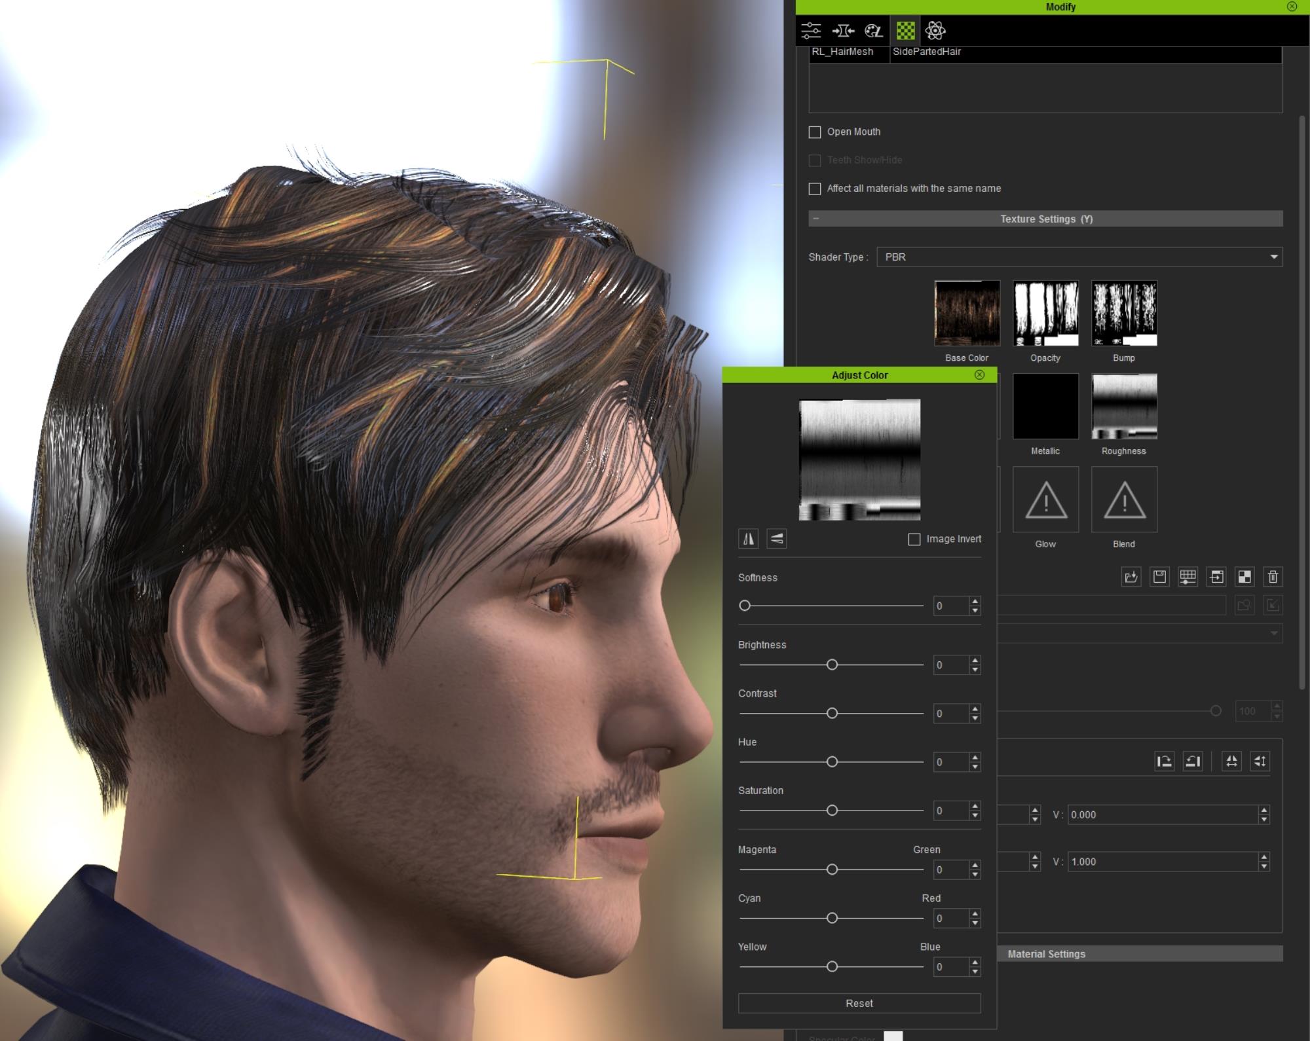This screenshot has height=1041, width=1310.
Task: Click the Reset button in Adjust Color
Action: [x=859, y=1003]
